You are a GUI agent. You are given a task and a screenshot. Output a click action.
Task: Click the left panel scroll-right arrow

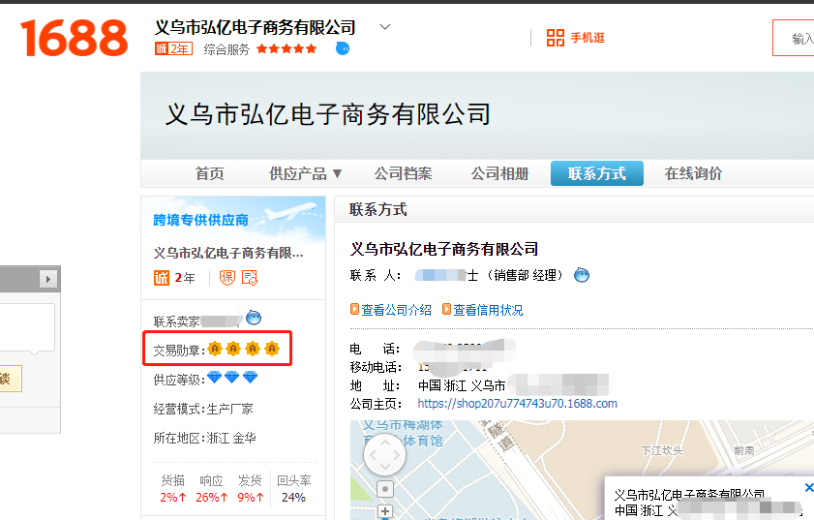point(47,279)
